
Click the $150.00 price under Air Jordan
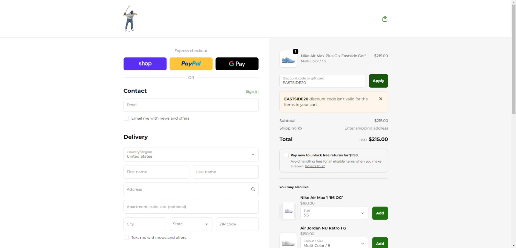[307, 234]
